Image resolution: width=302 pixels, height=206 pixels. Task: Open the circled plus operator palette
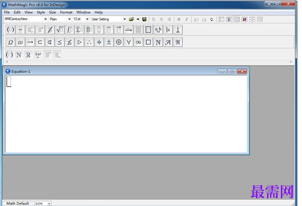click(119, 42)
